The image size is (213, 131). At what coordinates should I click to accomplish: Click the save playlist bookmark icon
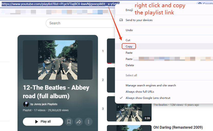69,122
